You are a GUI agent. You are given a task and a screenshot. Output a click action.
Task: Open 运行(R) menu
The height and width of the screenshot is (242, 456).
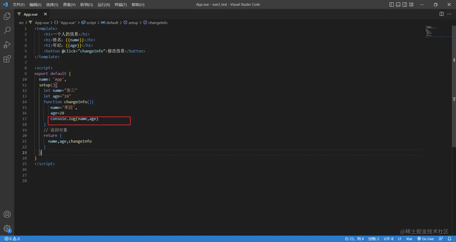coord(104,5)
